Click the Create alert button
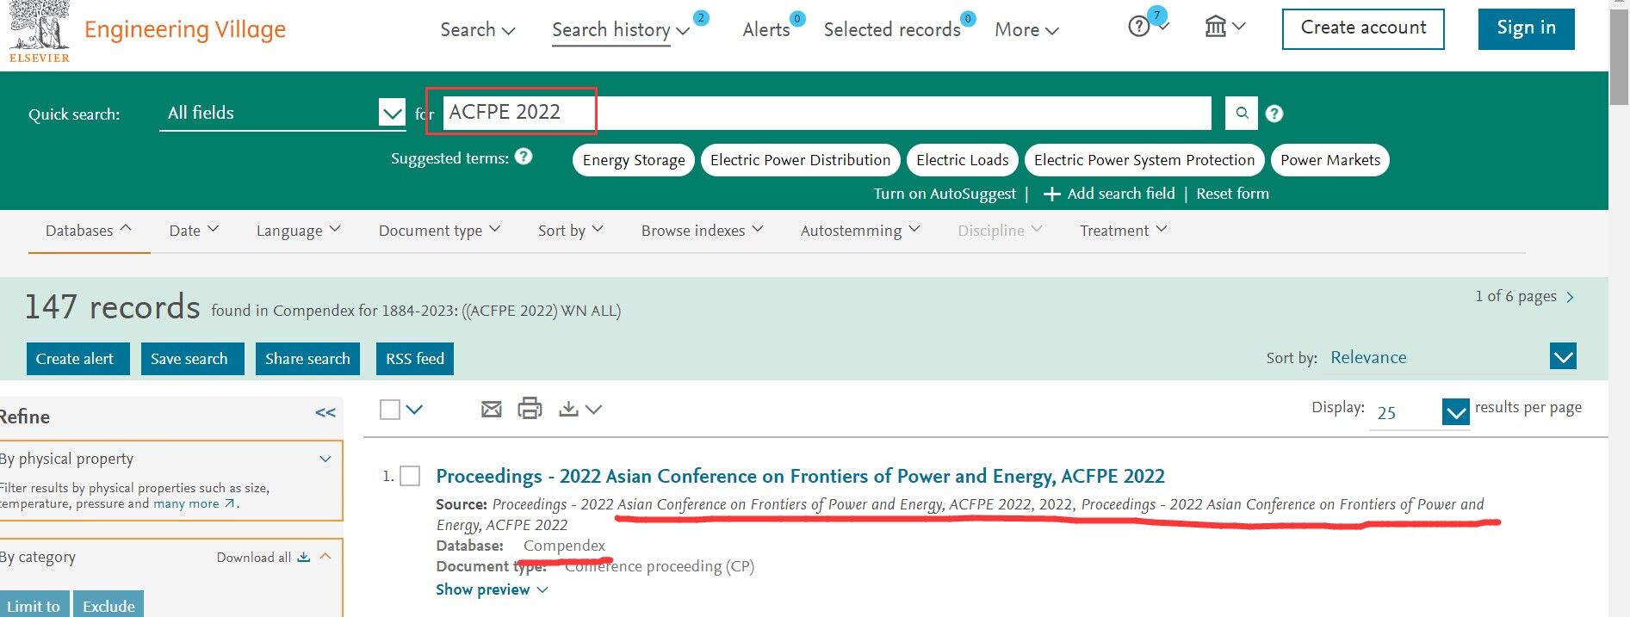The image size is (1630, 617). [x=77, y=359]
